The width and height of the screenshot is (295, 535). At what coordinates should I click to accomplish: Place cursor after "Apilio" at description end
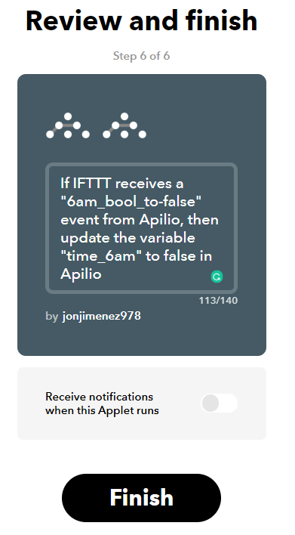pos(102,274)
